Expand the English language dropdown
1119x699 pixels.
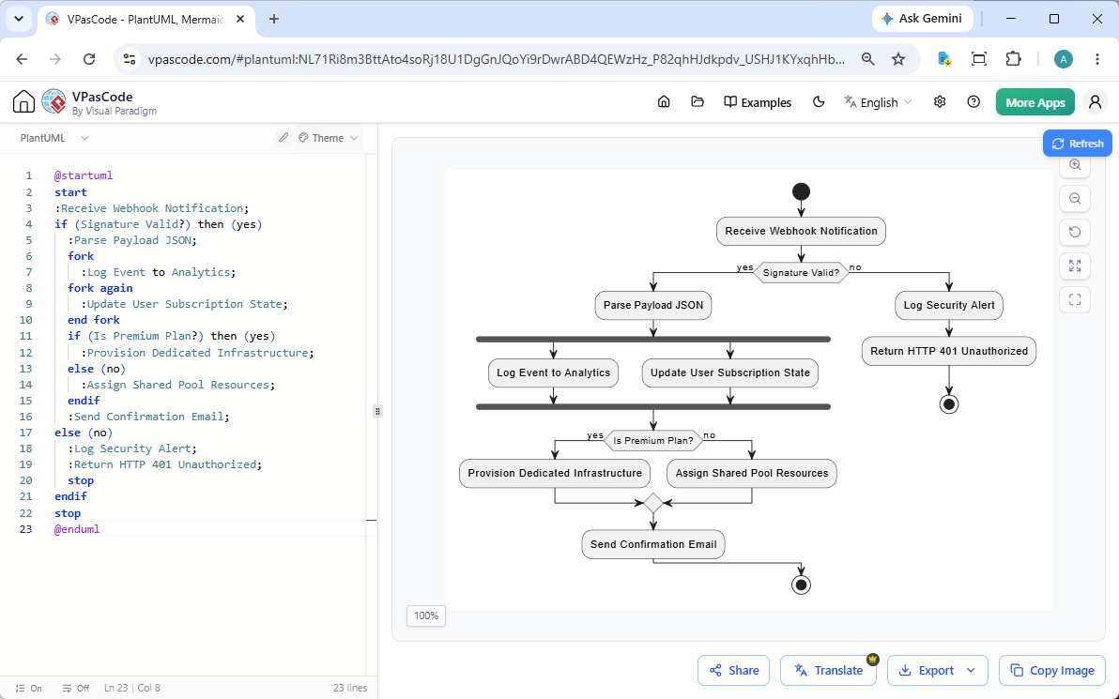click(878, 102)
